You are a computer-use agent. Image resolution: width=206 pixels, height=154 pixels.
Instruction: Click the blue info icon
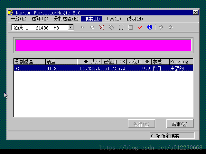pos(150,27)
